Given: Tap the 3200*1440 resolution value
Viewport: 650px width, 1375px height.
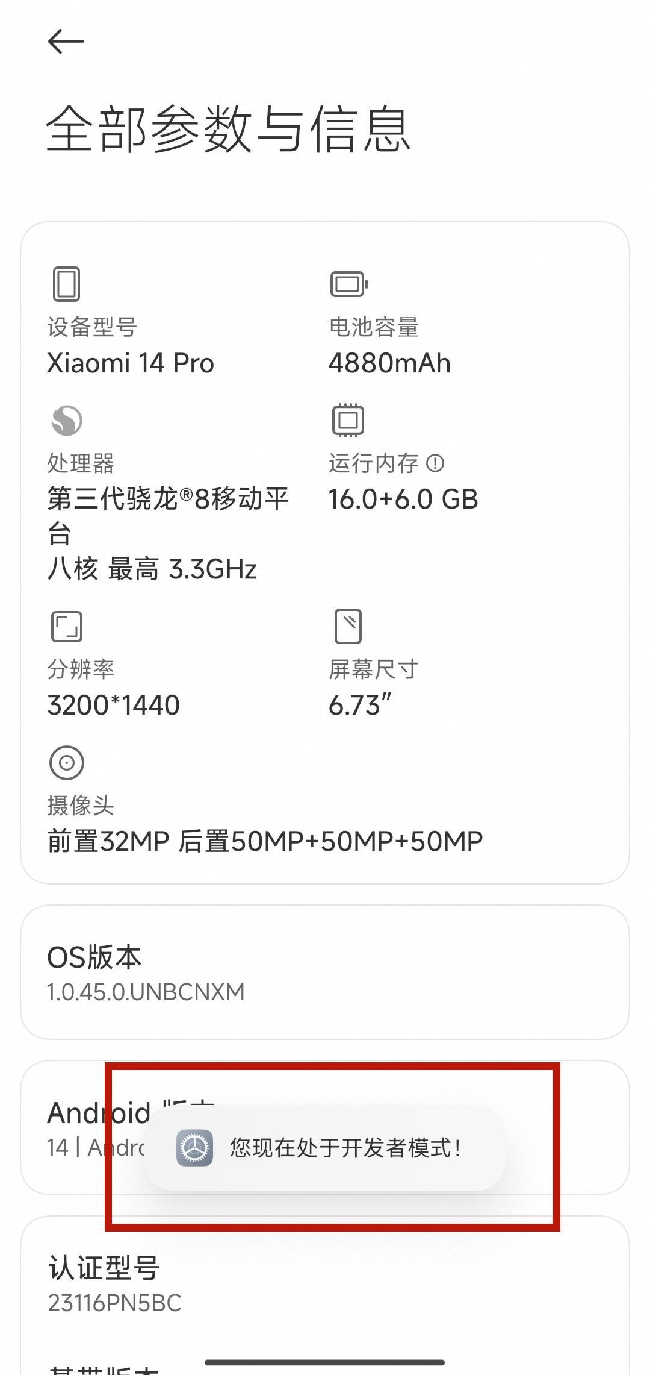Looking at the screenshot, I should (x=114, y=706).
